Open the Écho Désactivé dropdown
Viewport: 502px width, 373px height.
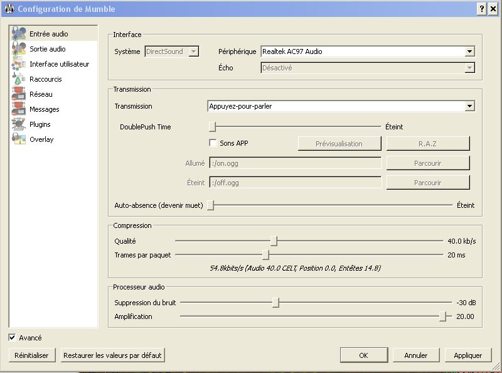(x=368, y=68)
